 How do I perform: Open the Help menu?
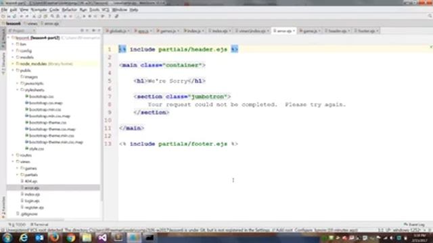[134, 9]
